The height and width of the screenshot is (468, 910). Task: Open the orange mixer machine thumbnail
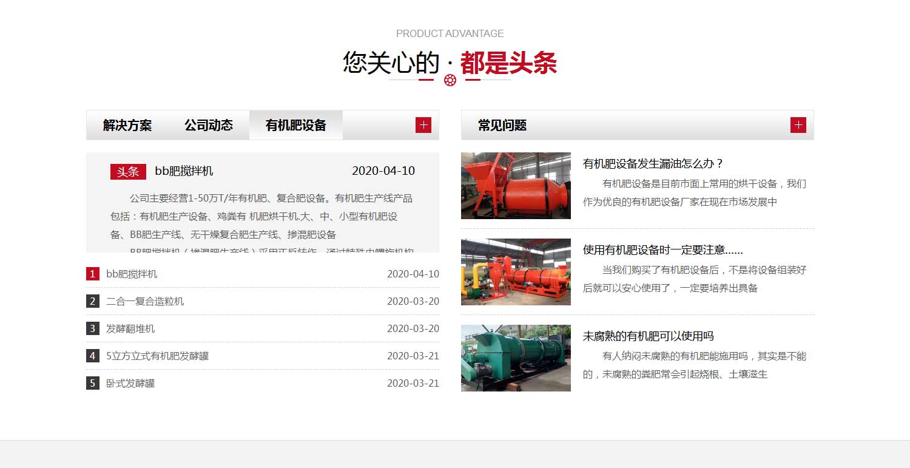tap(516, 186)
